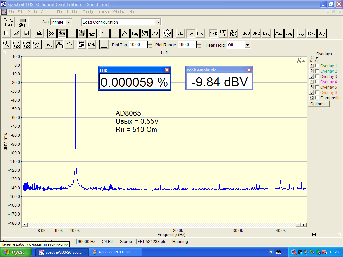Enable the Overlay 1 checkbox

pos(317,66)
